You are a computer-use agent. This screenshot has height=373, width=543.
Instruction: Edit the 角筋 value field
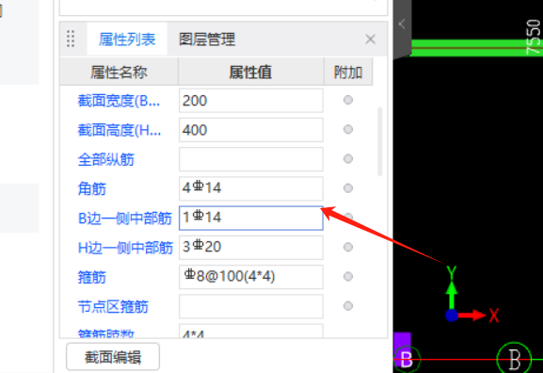tap(251, 188)
